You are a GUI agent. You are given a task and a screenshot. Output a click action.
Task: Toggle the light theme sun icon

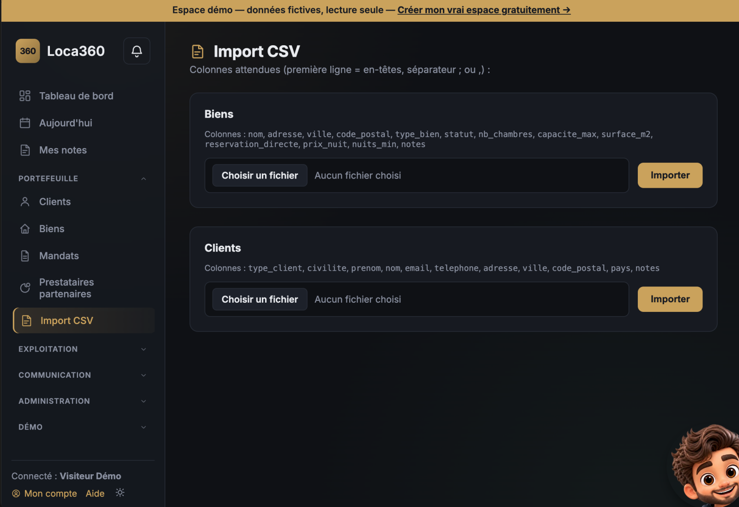click(120, 493)
